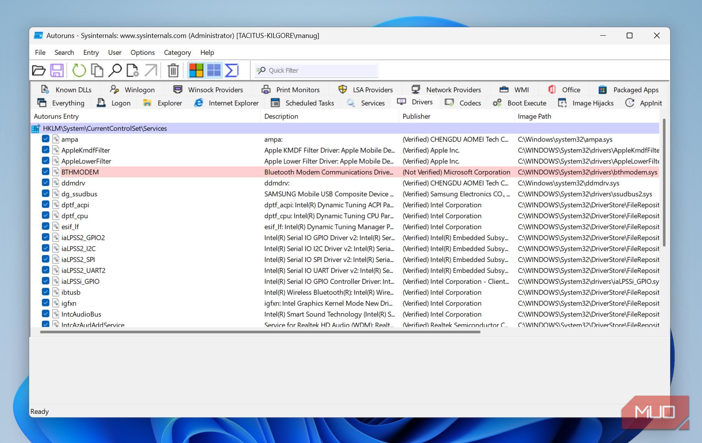Disable the iaLPSSi_GPIO checkbox
Viewport: 702px width, 443px height.
(x=45, y=281)
